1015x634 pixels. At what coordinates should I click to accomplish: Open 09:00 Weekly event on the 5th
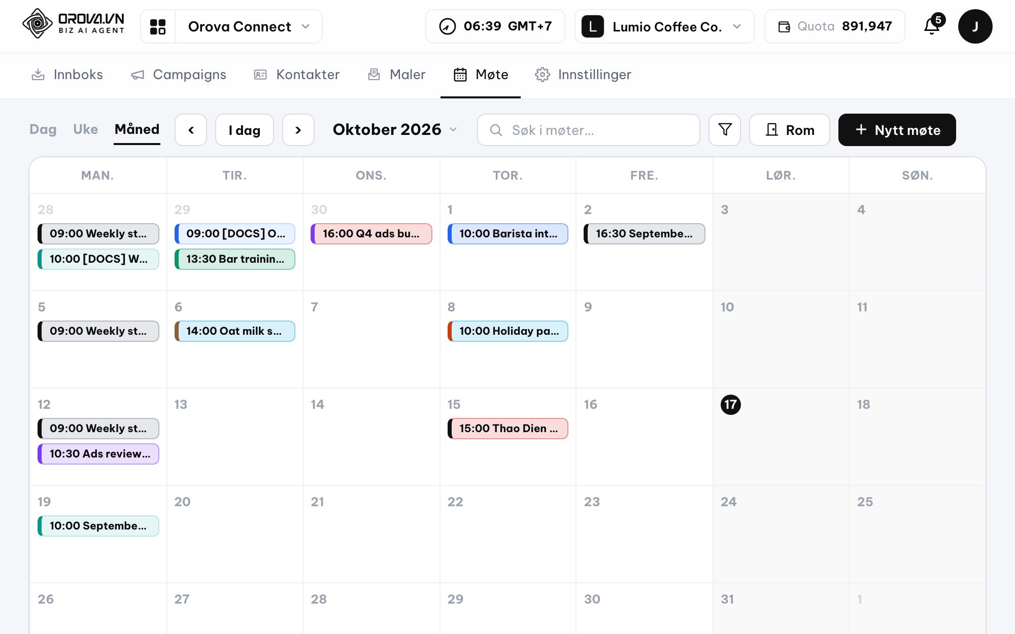(x=98, y=331)
